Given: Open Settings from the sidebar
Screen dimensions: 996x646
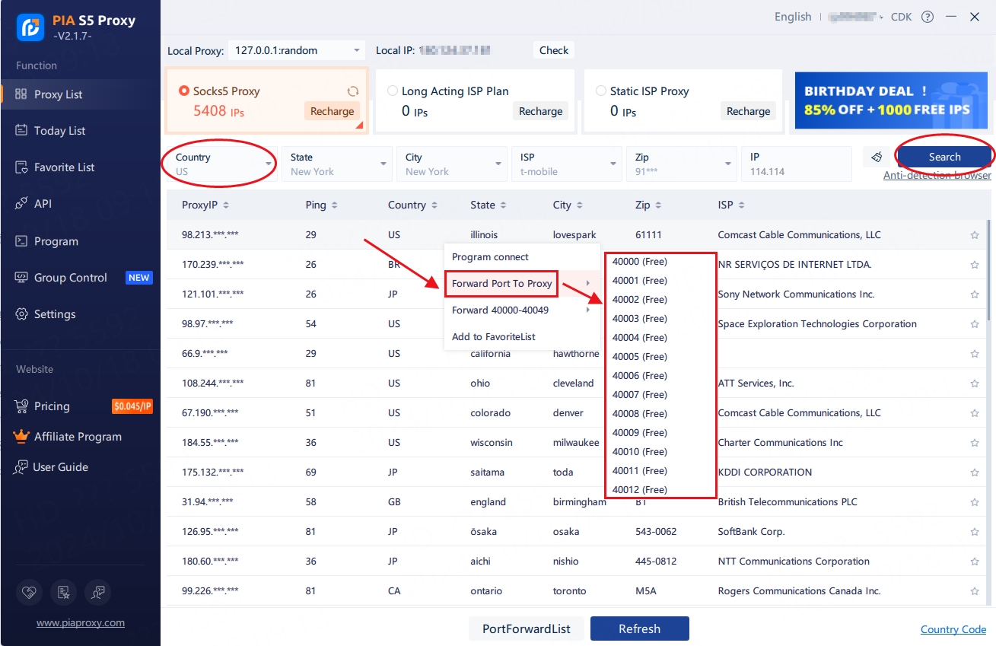Looking at the screenshot, I should 55,314.
